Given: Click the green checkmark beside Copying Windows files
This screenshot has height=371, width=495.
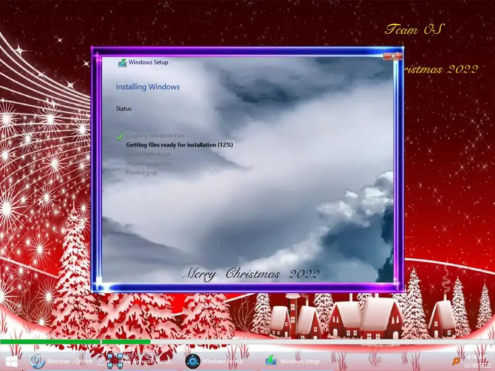Looking at the screenshot, I should click(120, 136).
